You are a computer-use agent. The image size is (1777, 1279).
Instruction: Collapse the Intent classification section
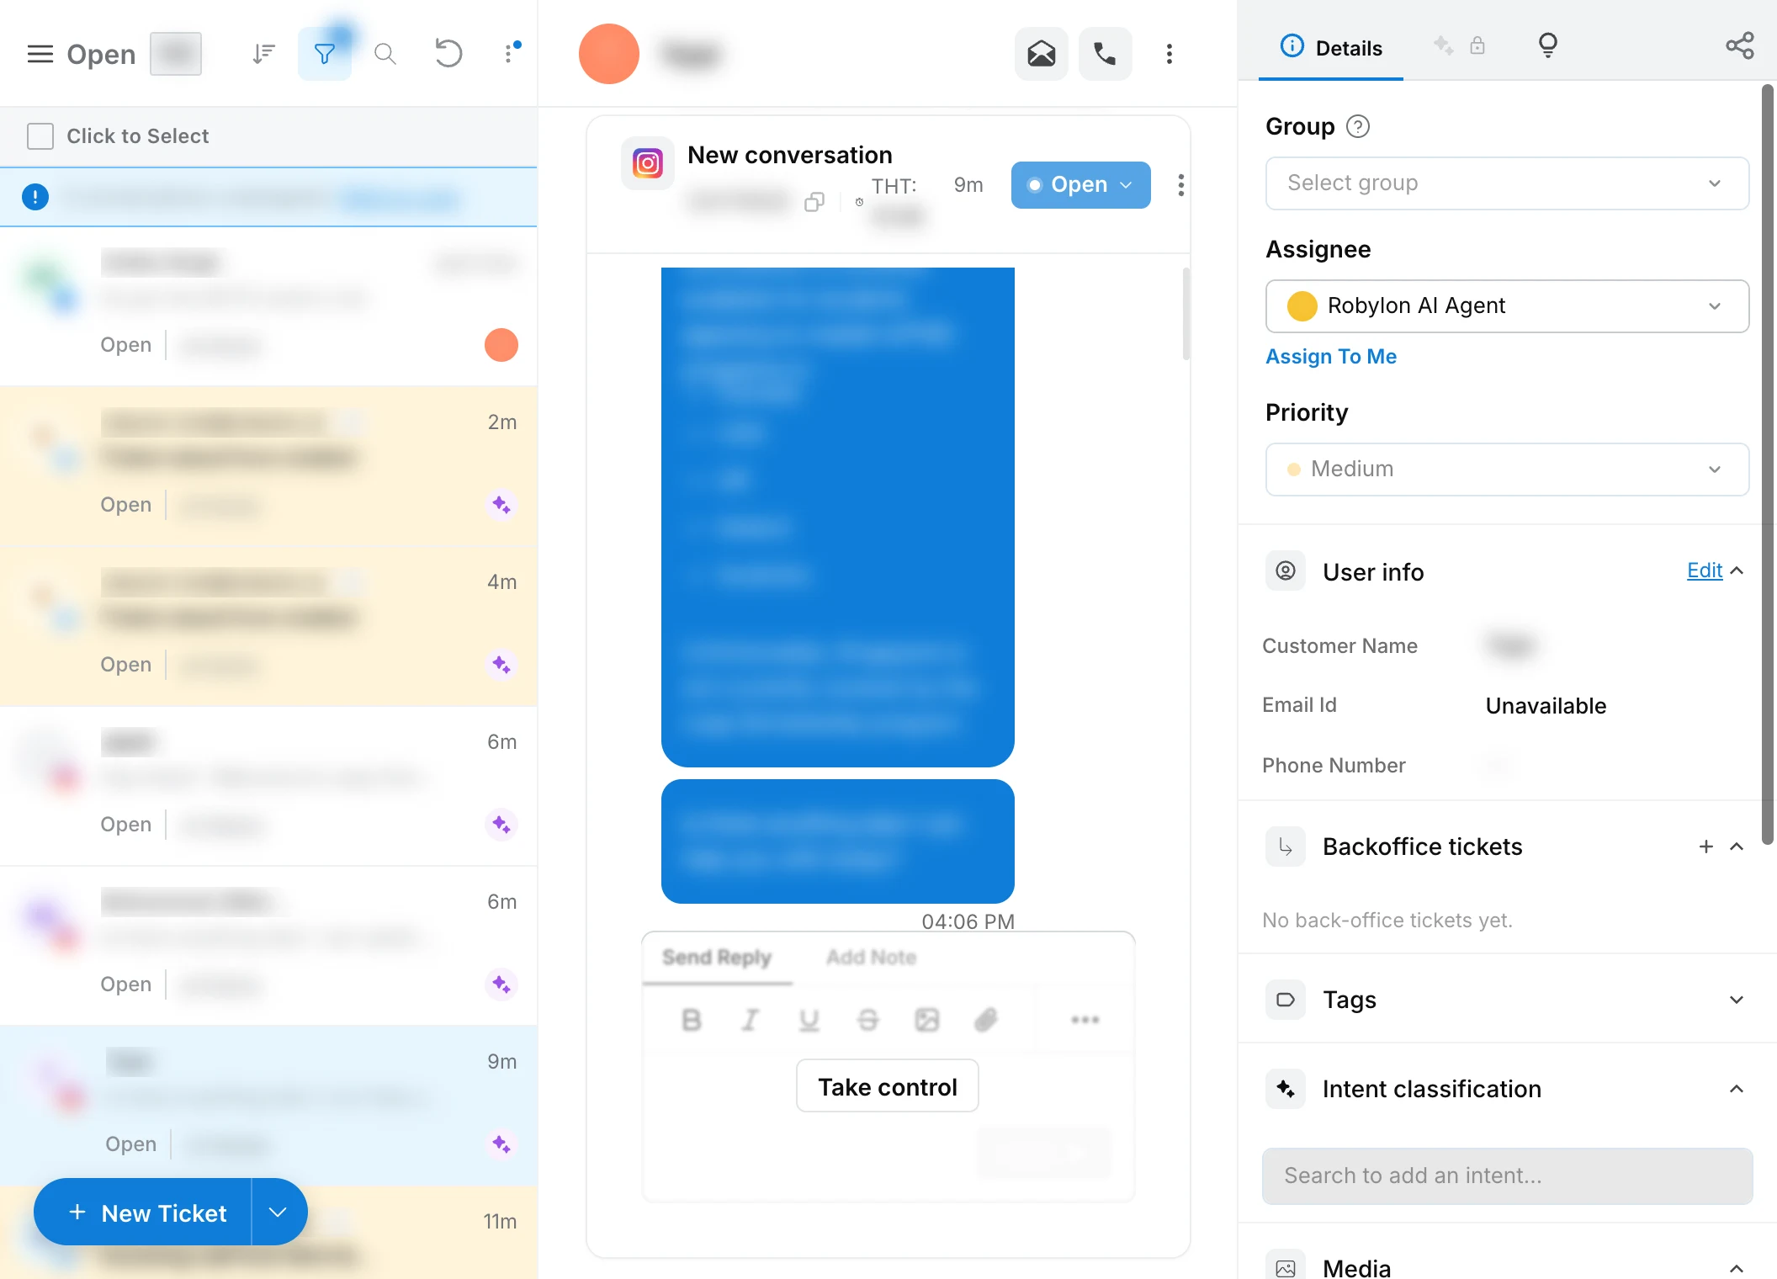coord(1737,1089)
